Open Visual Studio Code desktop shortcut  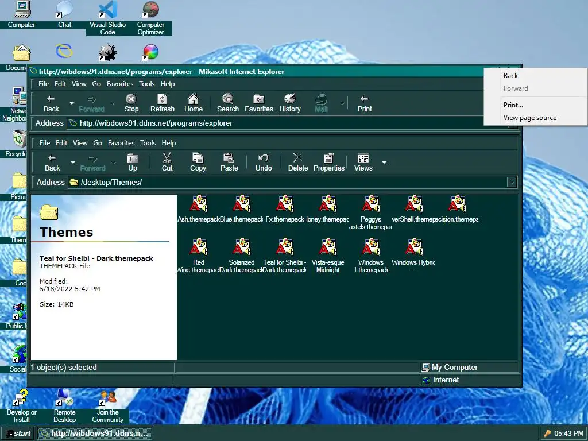[x=107, y=18]
